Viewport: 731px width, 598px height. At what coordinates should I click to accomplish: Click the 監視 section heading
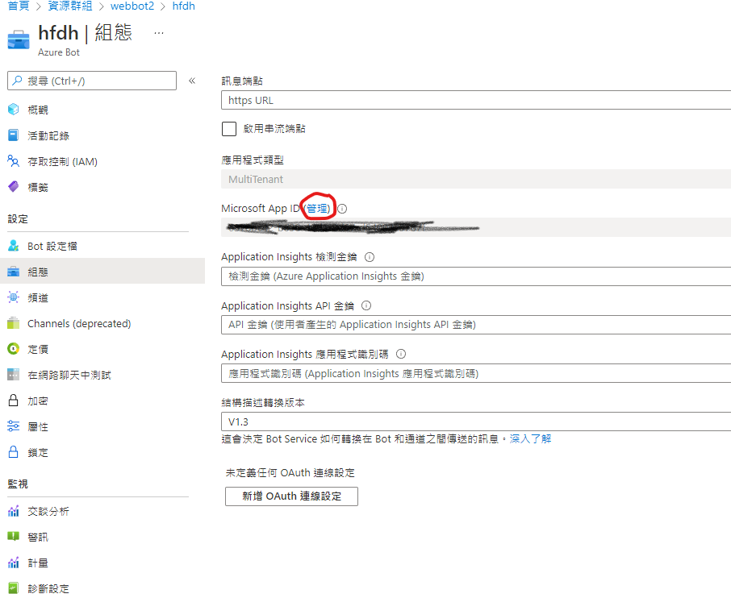point(18,484)
